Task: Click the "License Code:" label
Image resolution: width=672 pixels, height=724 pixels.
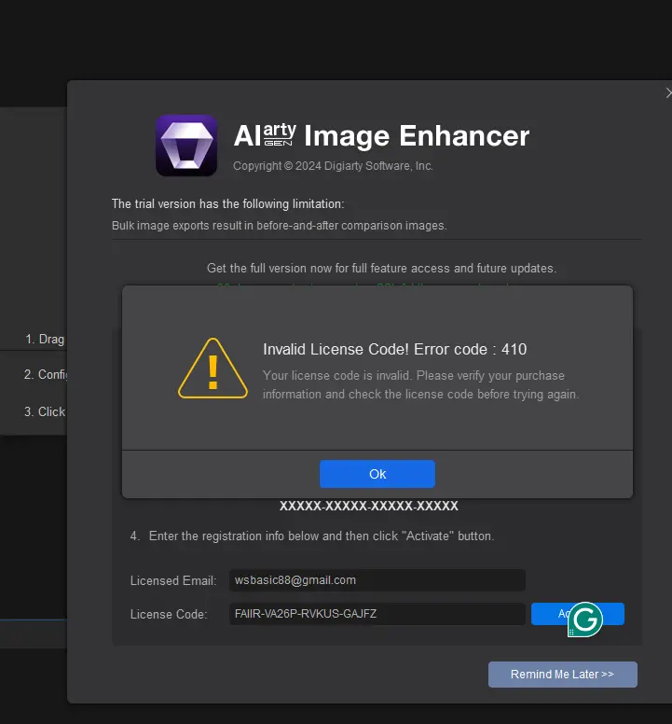Action: (169, 614)
